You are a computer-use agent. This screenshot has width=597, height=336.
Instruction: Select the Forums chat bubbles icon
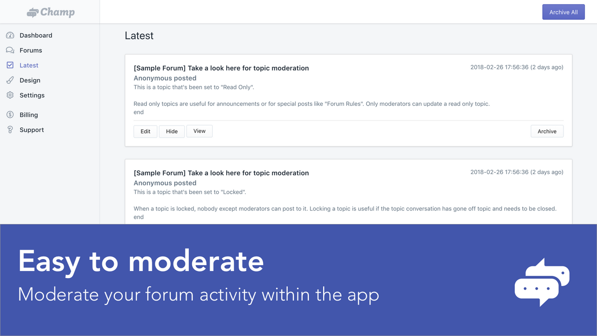pos(10,50)
